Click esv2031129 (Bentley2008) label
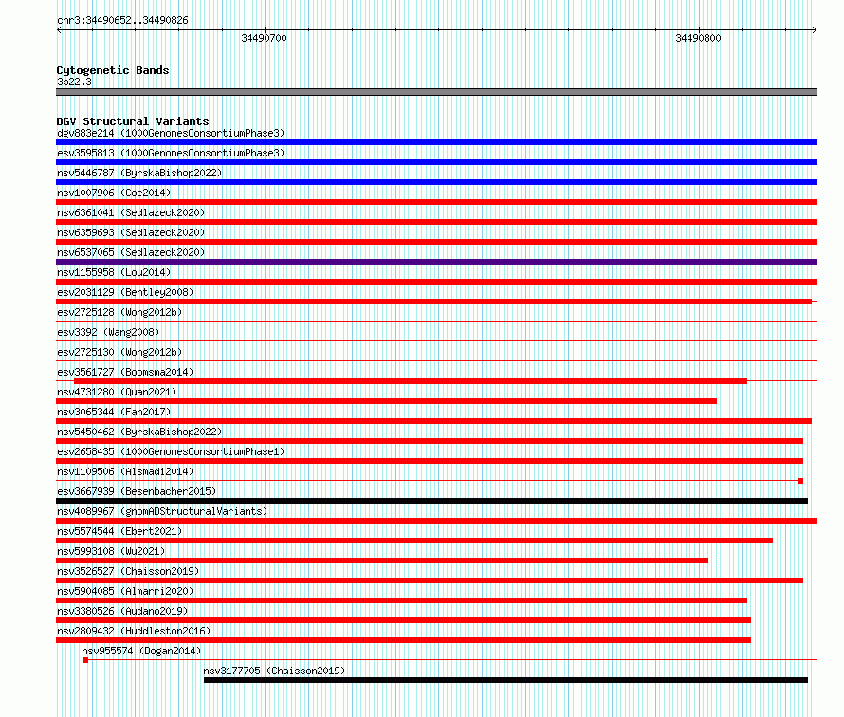The height and width of the screenshot is (717, 844). click(125, 292)
